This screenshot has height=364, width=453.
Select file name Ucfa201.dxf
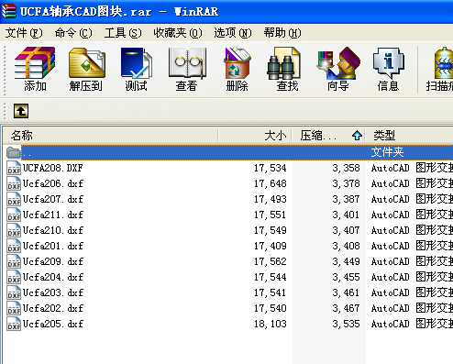tap(53, 246)
